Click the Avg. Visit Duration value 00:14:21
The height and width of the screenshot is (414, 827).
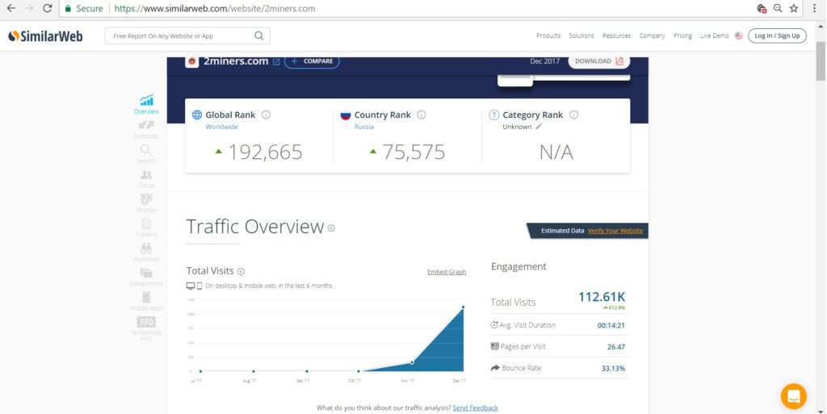point(611,325)
